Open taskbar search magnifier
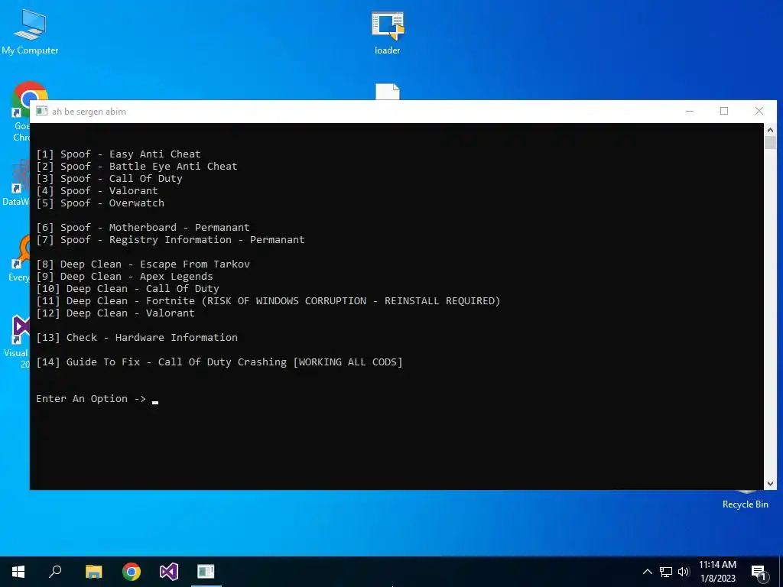The width and height of the screenshot is (783, 587). tap(55, 572)
